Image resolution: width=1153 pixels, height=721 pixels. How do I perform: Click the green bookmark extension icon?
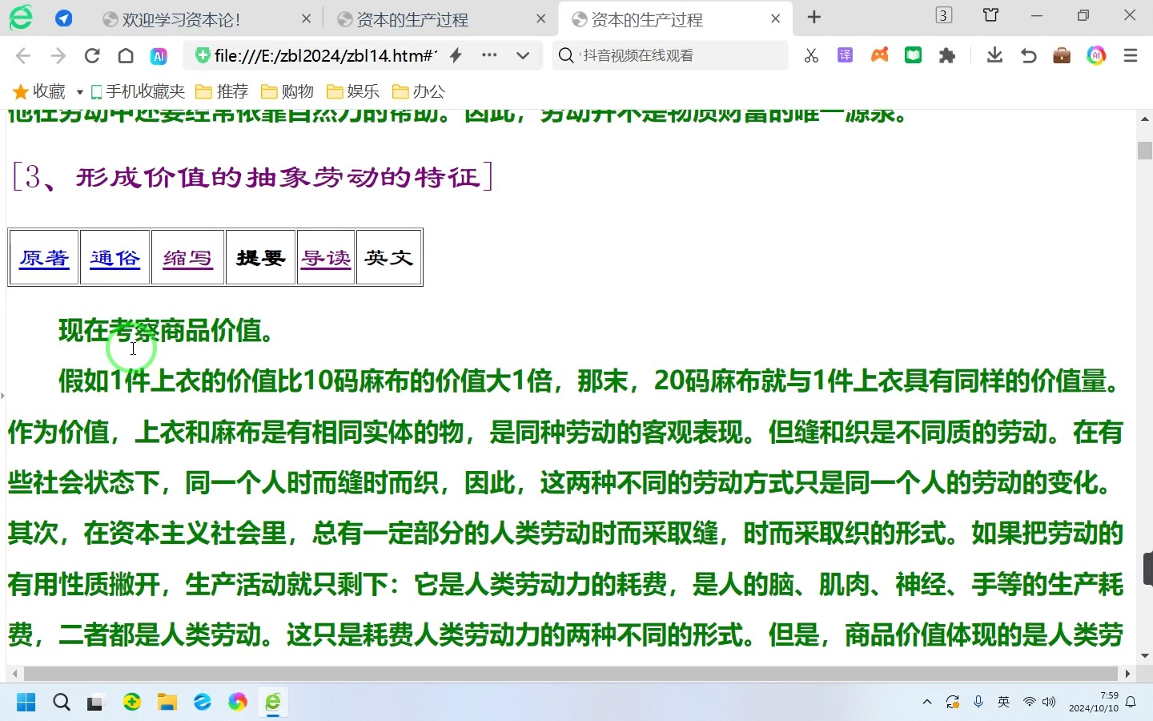914,55
